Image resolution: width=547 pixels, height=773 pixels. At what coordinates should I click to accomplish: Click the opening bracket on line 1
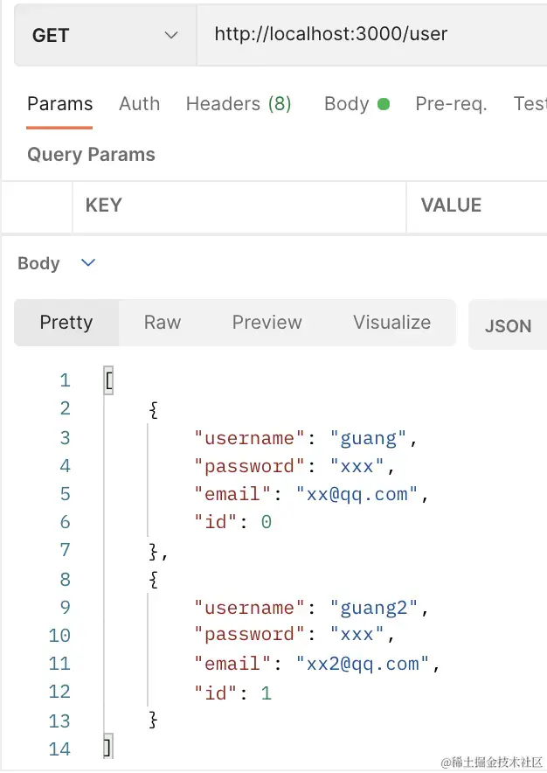click(108, 380)
